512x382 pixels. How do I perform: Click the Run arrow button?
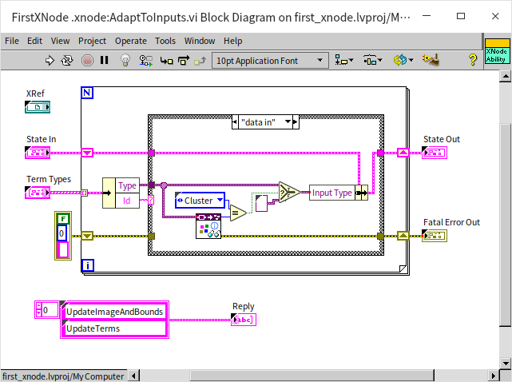pyautogui.click(x=50, y=60)
